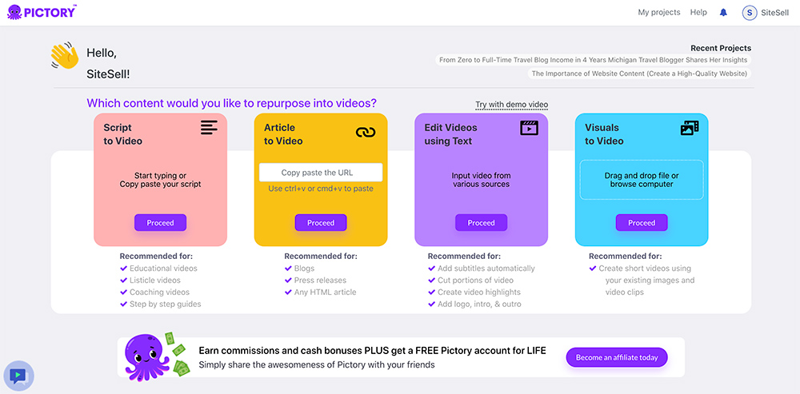Click Become an affiliate today button

click(616, 357)
